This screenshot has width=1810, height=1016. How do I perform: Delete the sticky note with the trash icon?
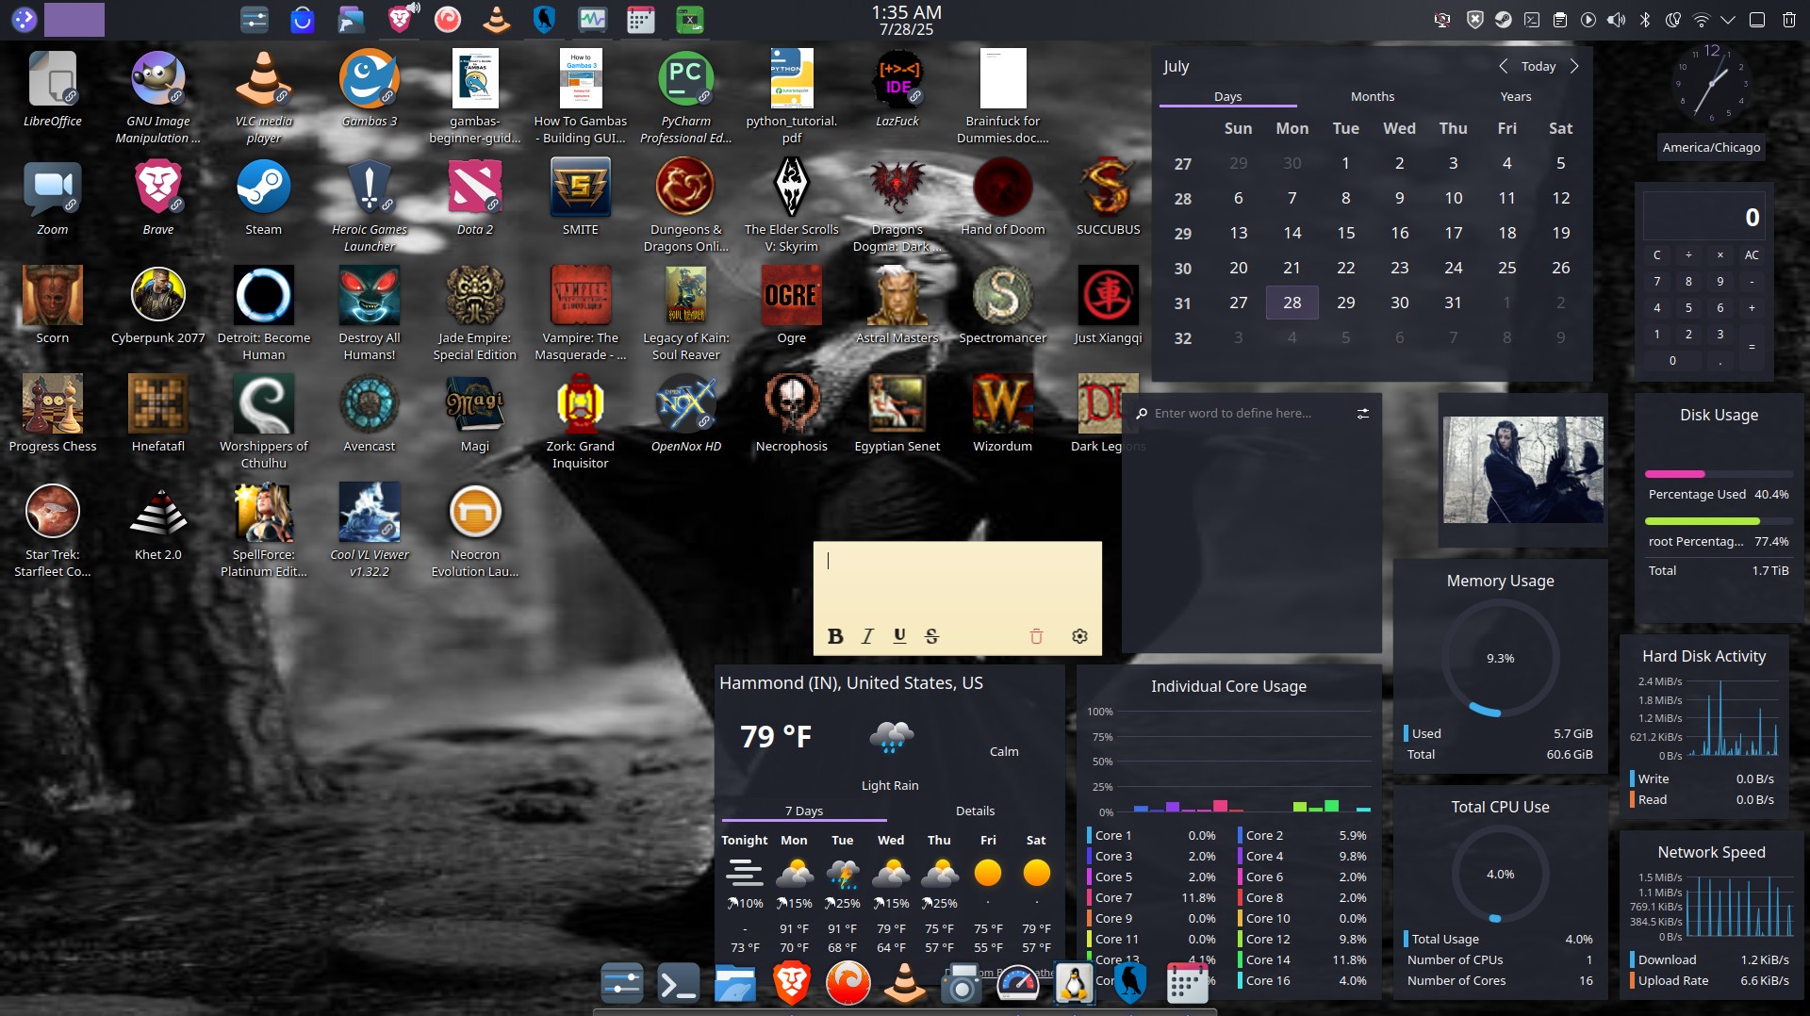(x=1036, y=636)
